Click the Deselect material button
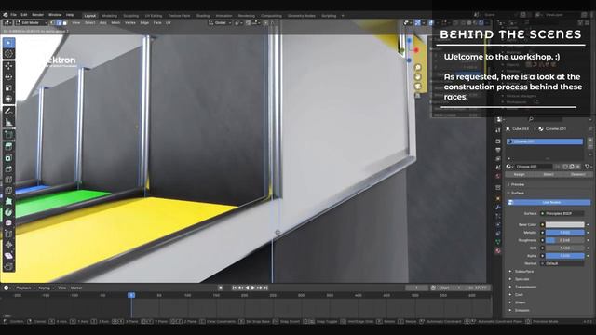596x335 pixels. coord(577,174)
